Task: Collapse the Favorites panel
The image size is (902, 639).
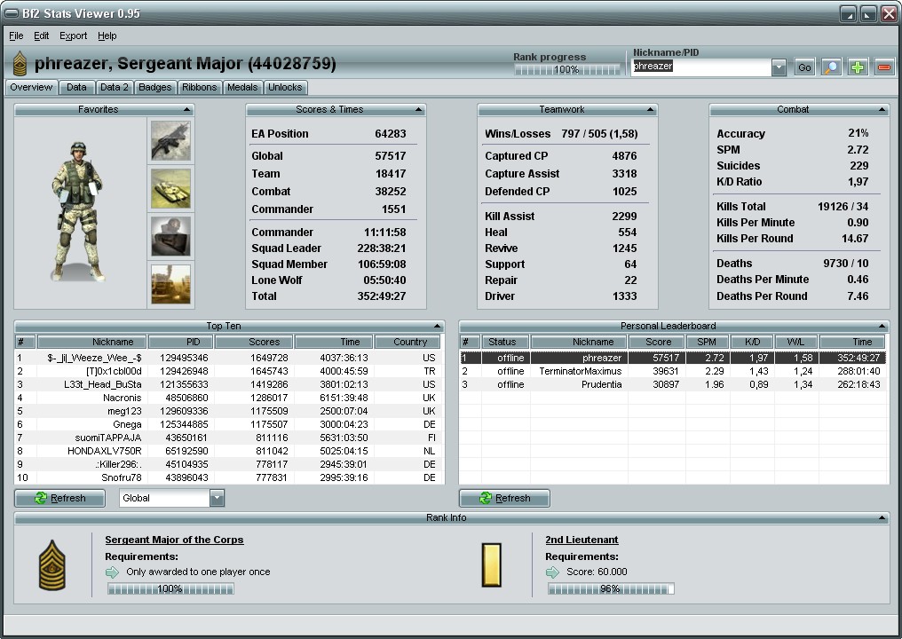Action: 187,109
